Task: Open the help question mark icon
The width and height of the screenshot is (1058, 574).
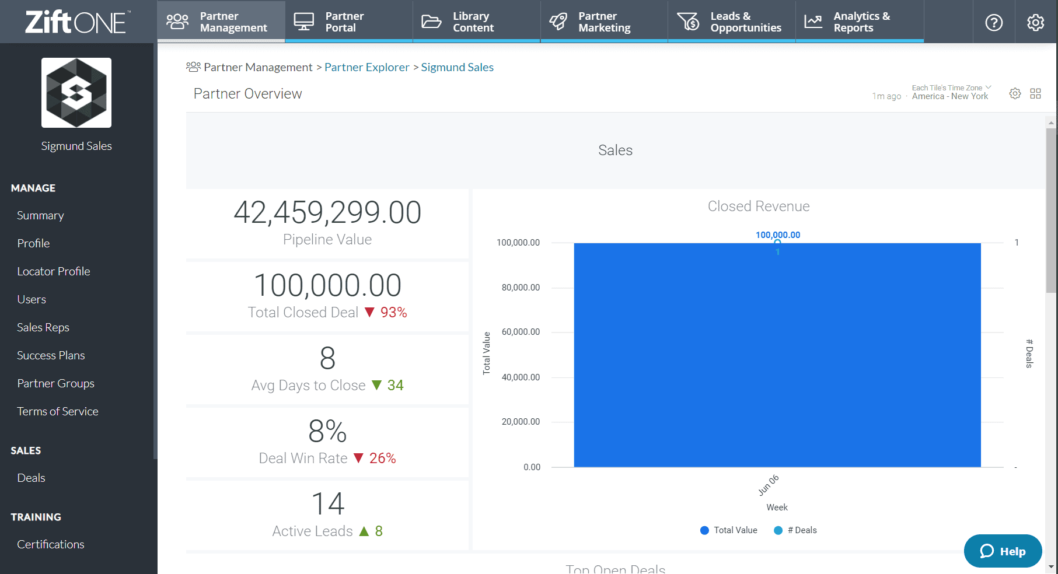Action: 994,23
